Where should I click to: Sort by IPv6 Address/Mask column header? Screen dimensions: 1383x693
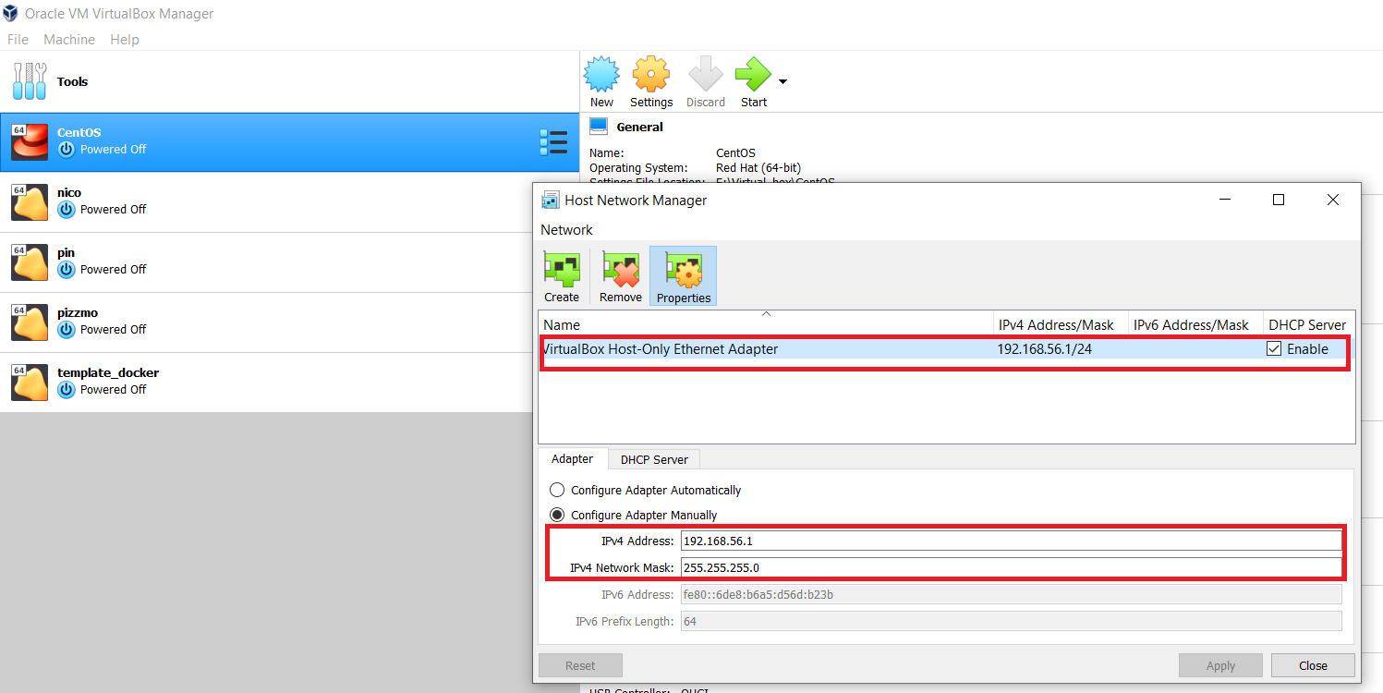click(x=1195, y=324)
